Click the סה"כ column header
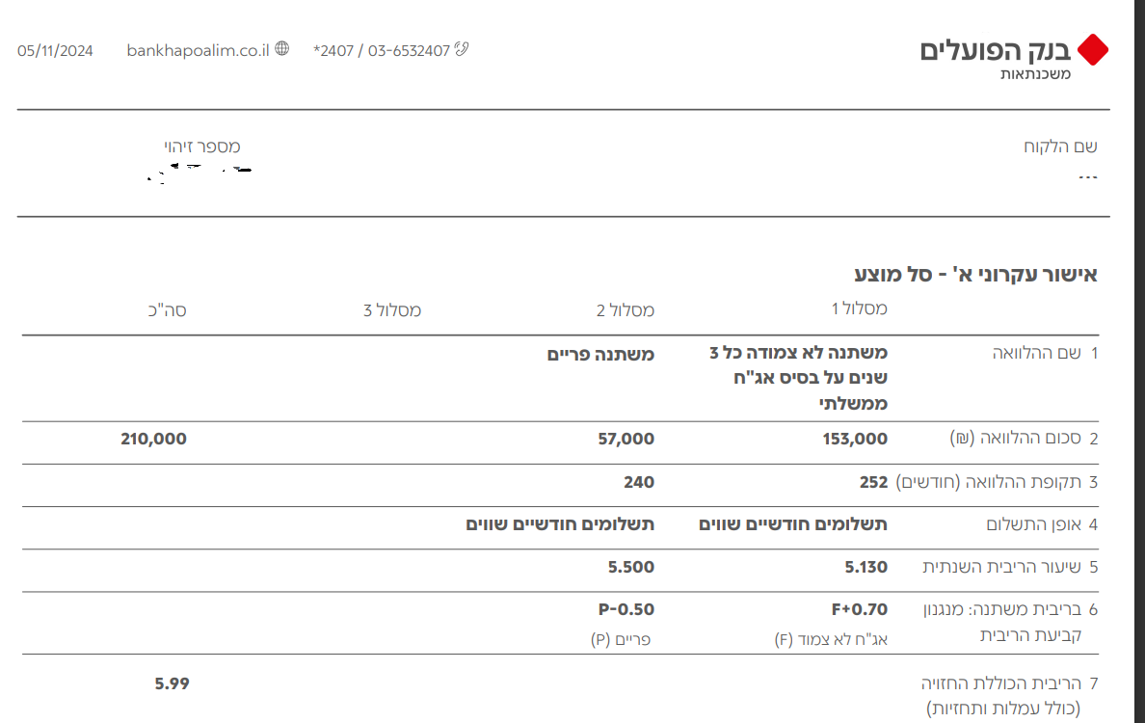1145x723 pixels. point(168,310)
